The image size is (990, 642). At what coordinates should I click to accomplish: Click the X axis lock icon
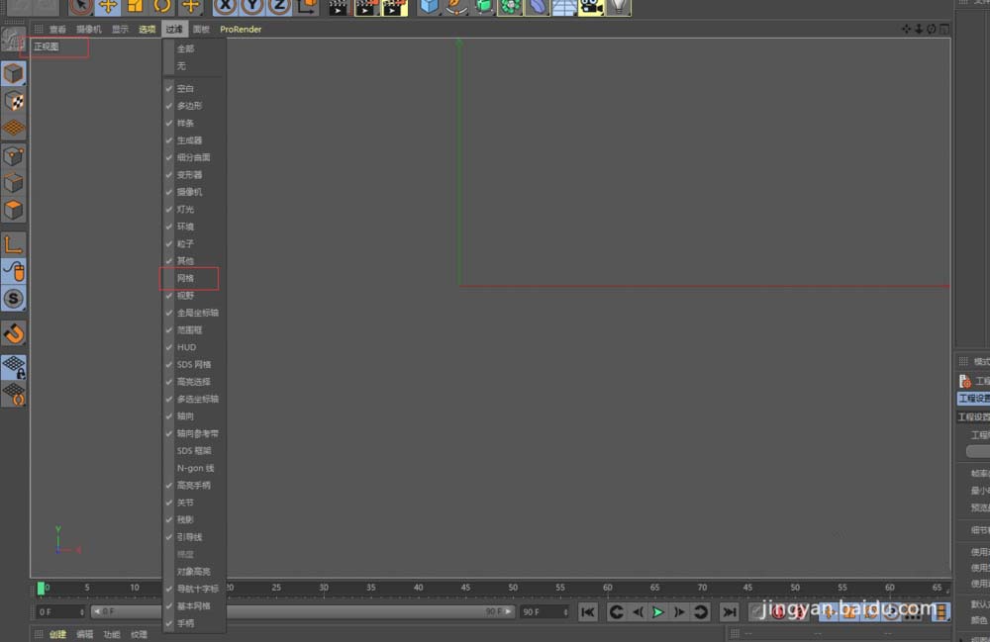tap(226, 6)
